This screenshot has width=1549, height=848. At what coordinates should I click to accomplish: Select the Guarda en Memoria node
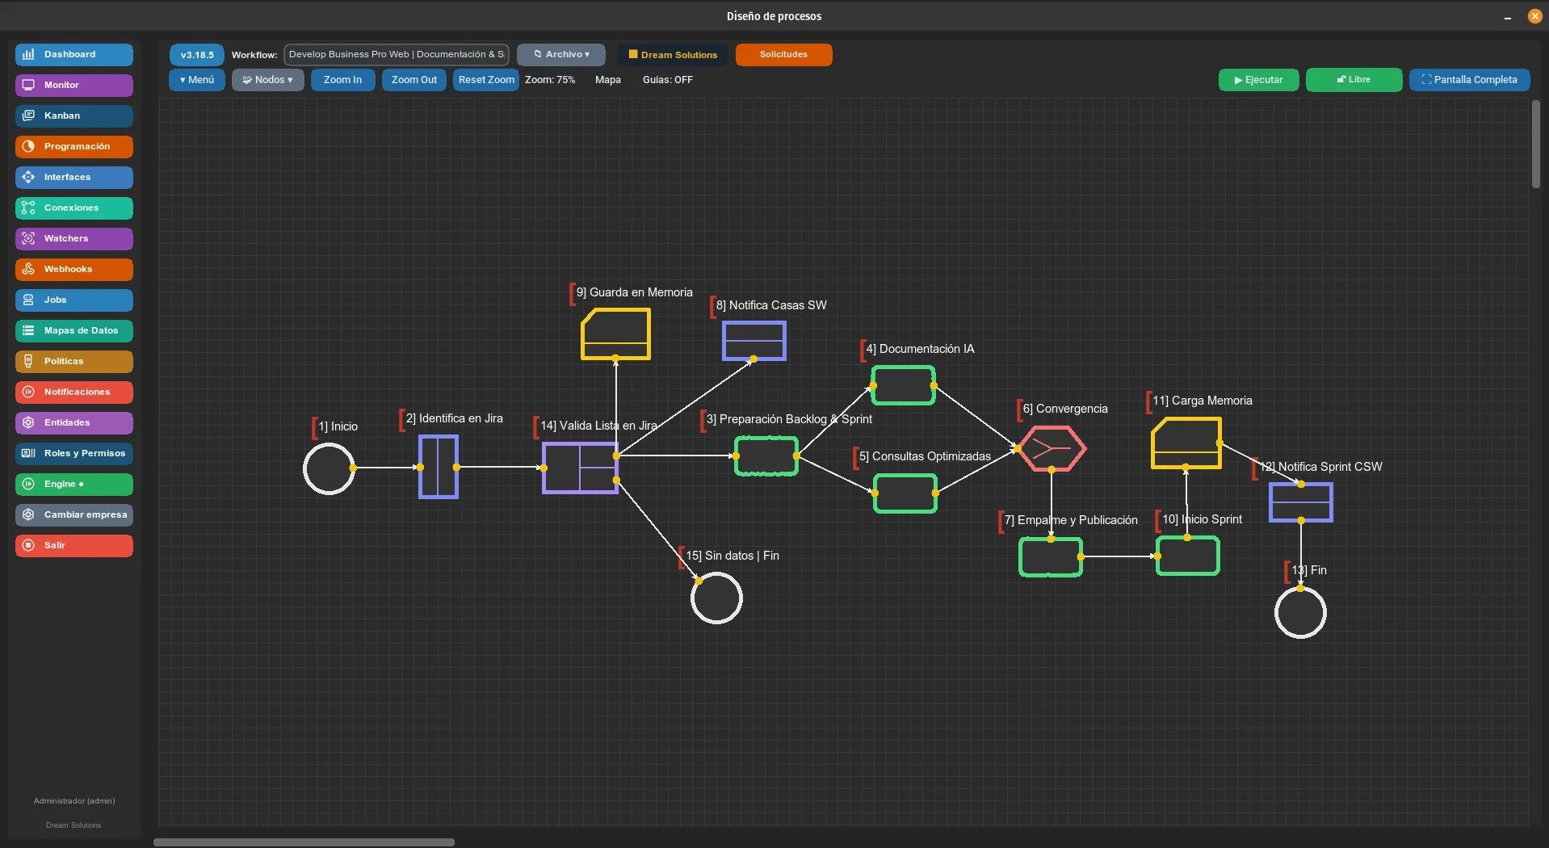click(615, 334)
